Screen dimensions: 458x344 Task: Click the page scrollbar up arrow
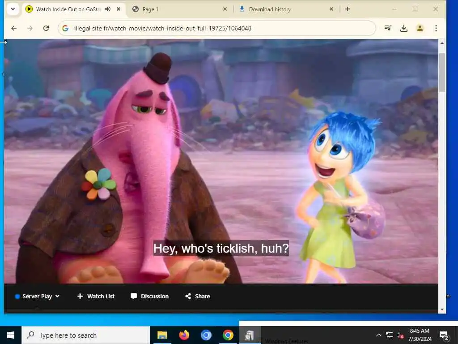pos(442,43)
